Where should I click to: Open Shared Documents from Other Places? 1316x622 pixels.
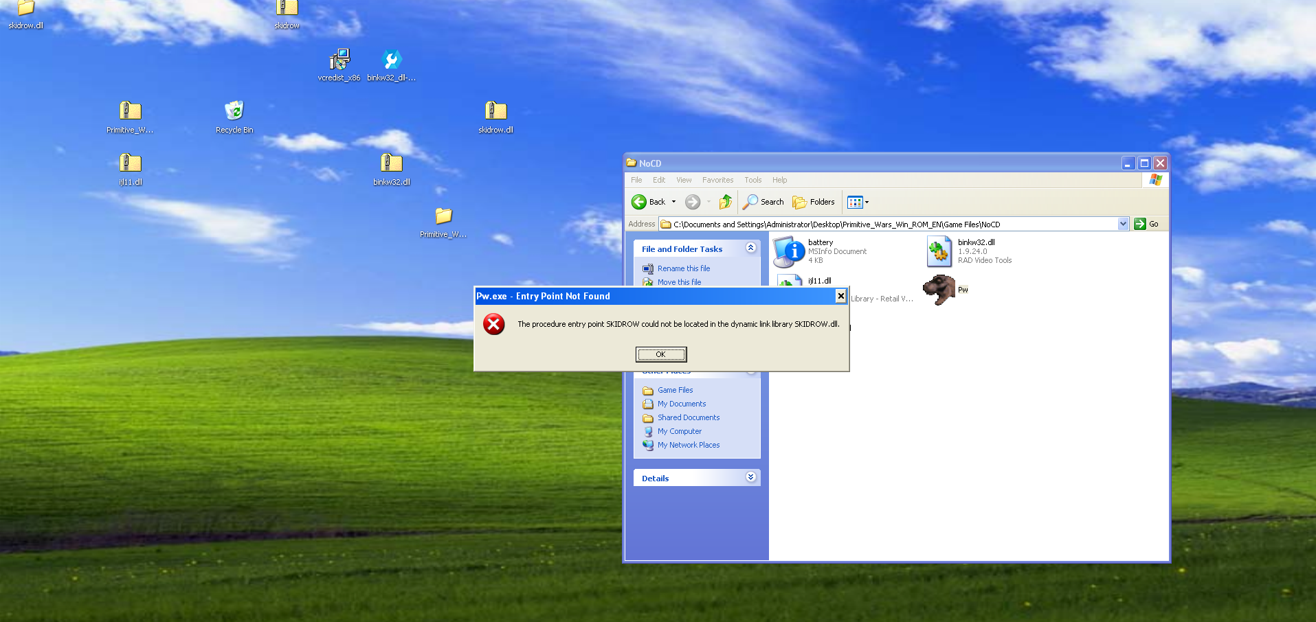pyautogui.click(x=689, y=417)
